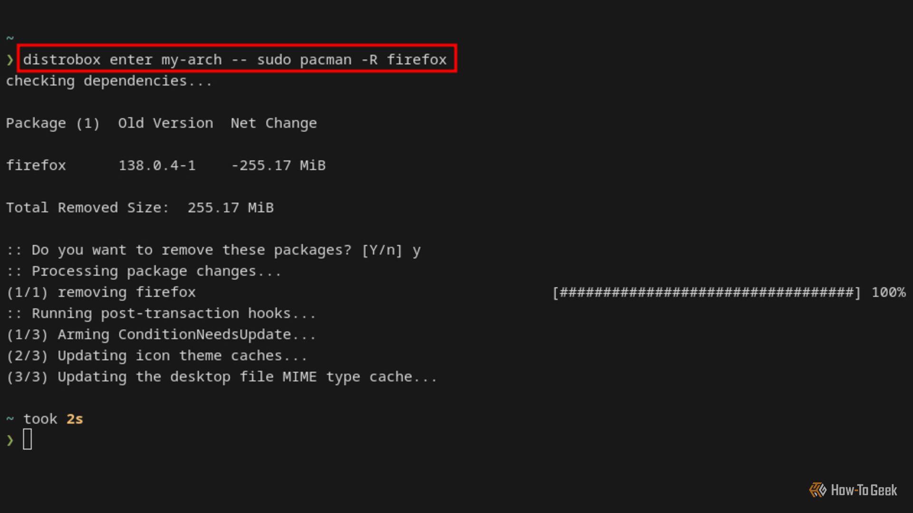
Task: Place cursor at the terminal cursor block
Action: [28, 439]
